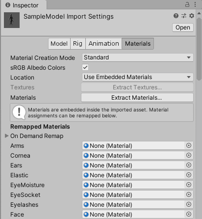Screen dimensions: 202x219
Task: Expand the On Demand Remap foldout
Action: point(6,136)
